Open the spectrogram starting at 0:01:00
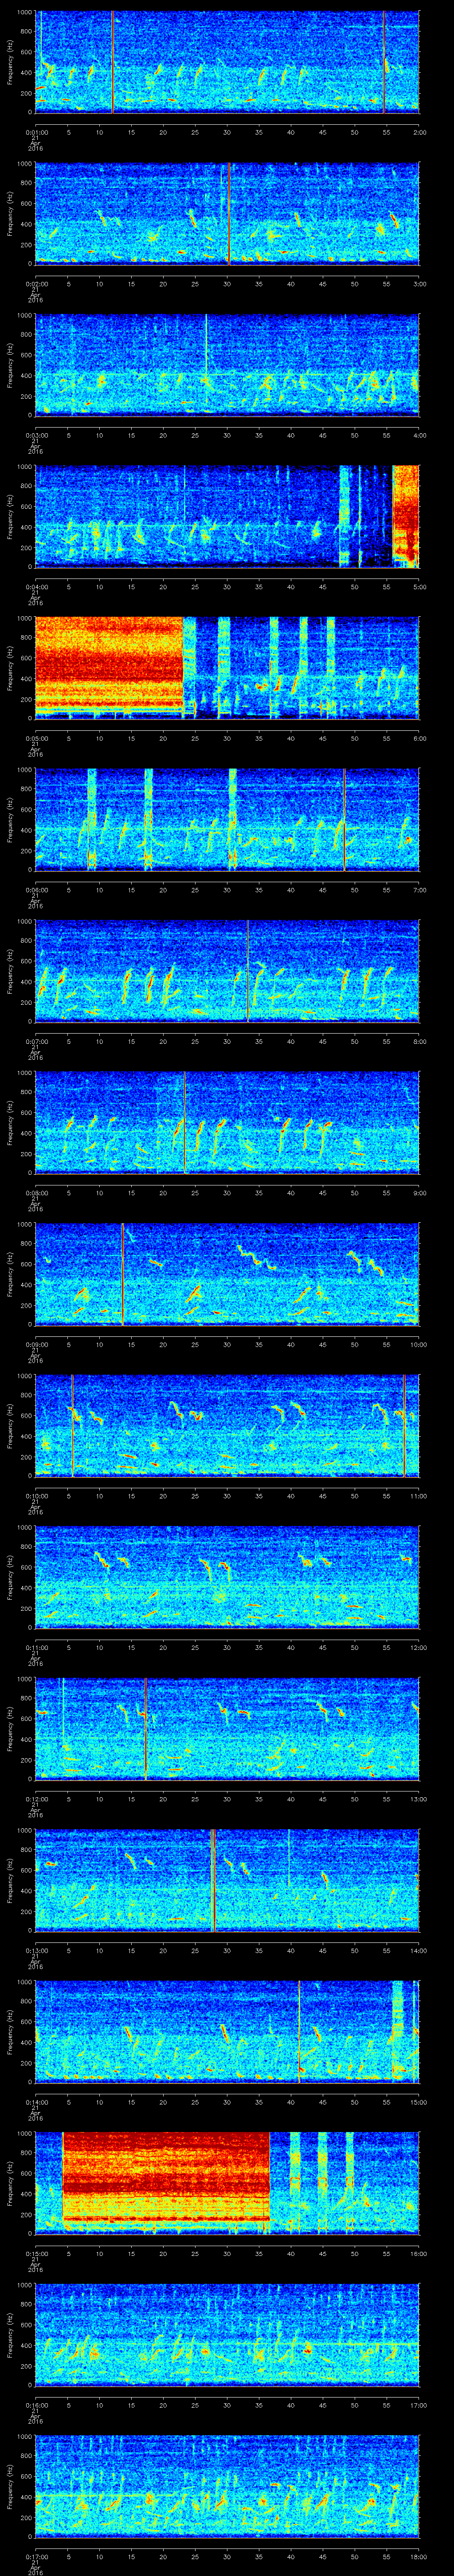This screenshot has width=454, height=2576. coord(227,62)
